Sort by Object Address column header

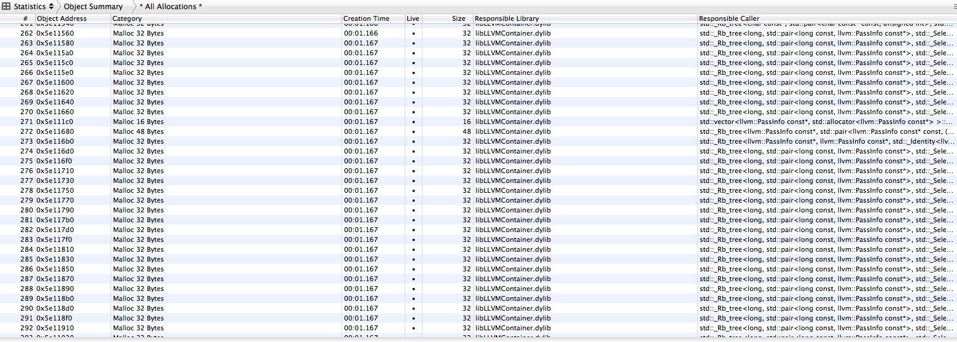point(72,18)
